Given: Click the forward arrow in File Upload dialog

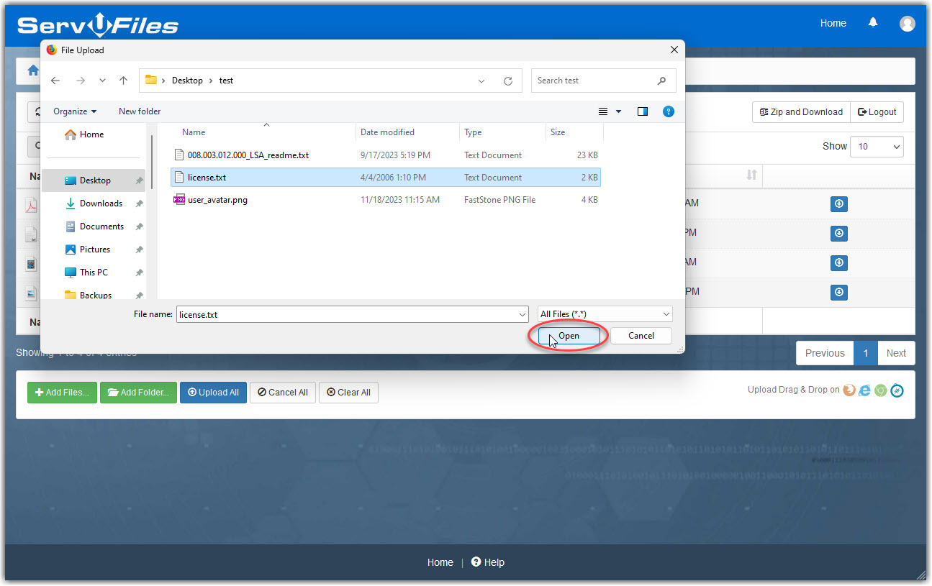Looking at the screenshot, I should (x=81, y=81).
